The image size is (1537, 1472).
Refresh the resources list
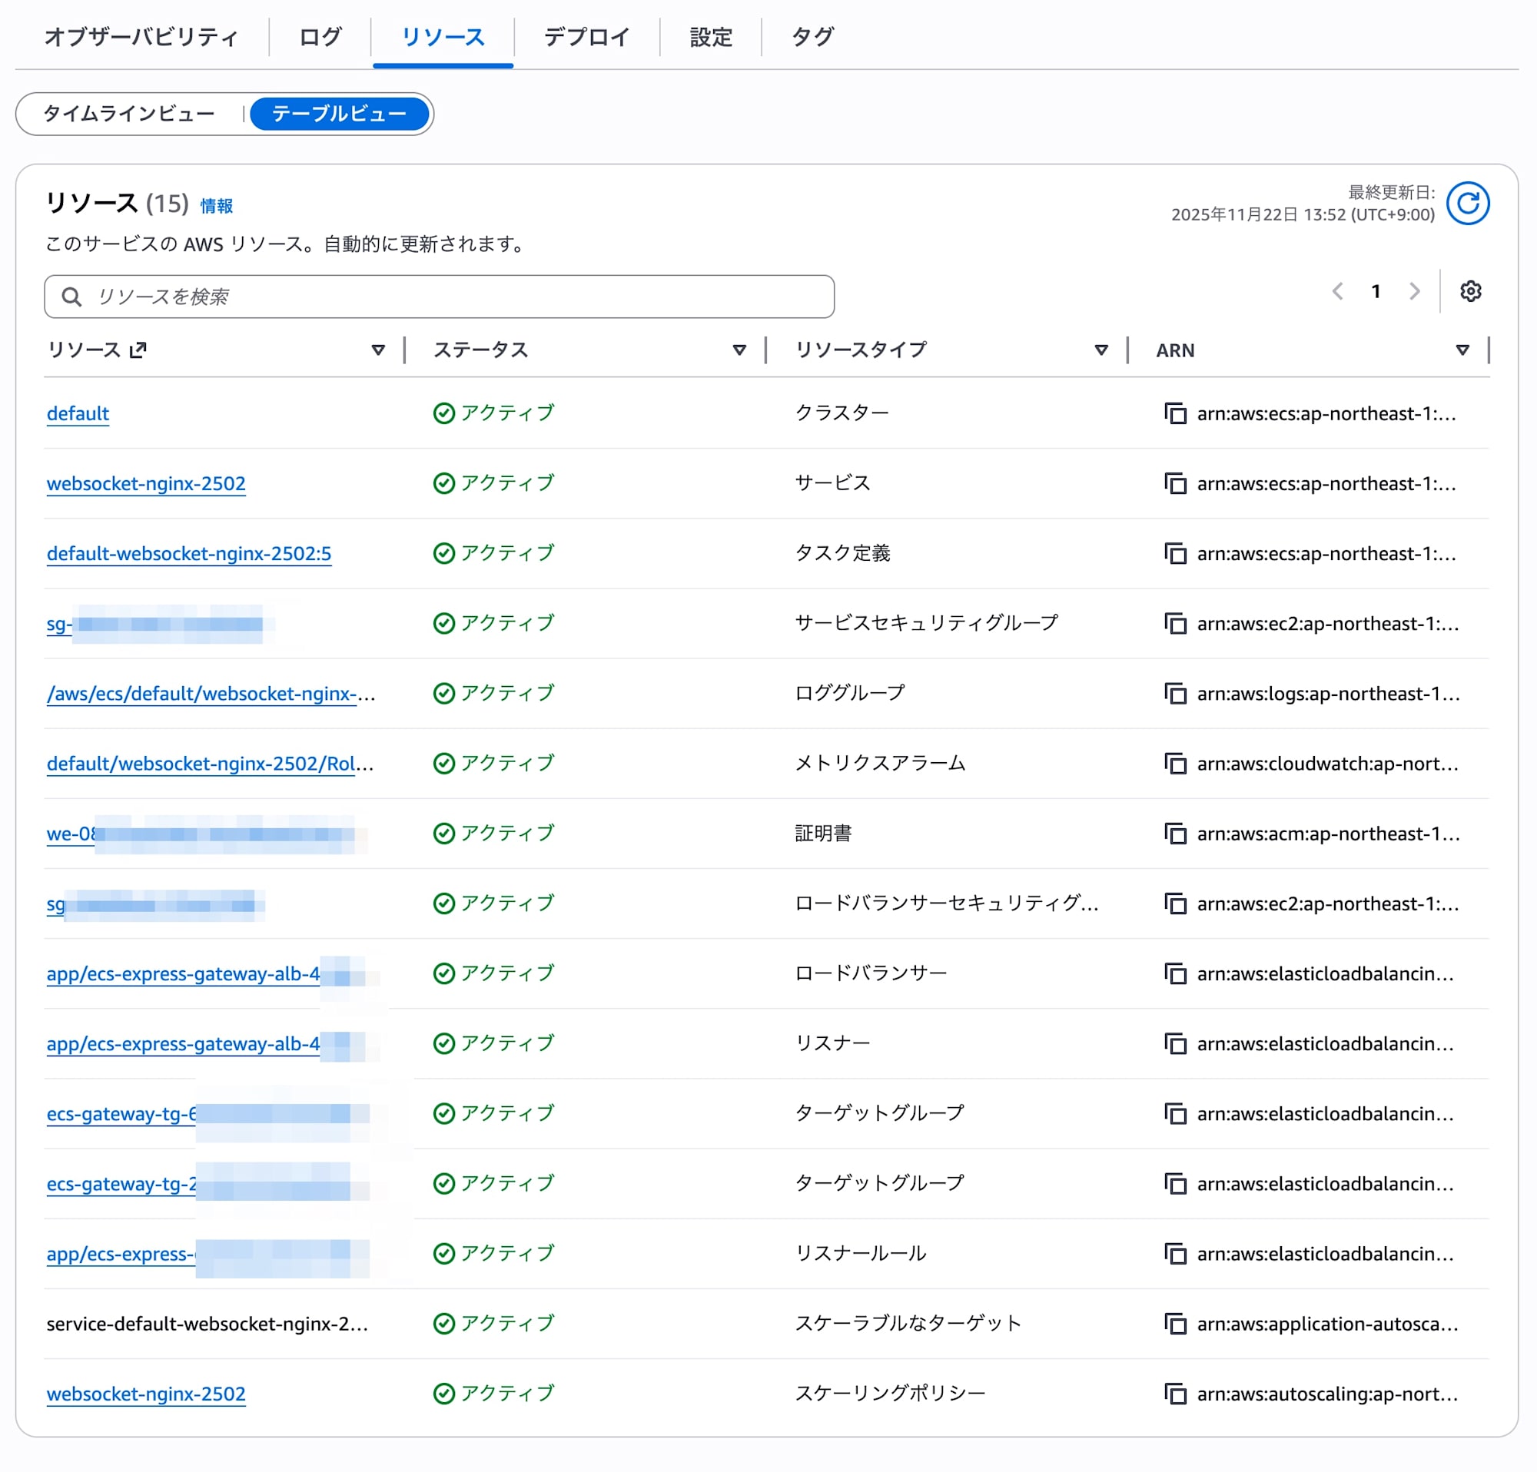pyautogui.click(x=1468, y=203)
